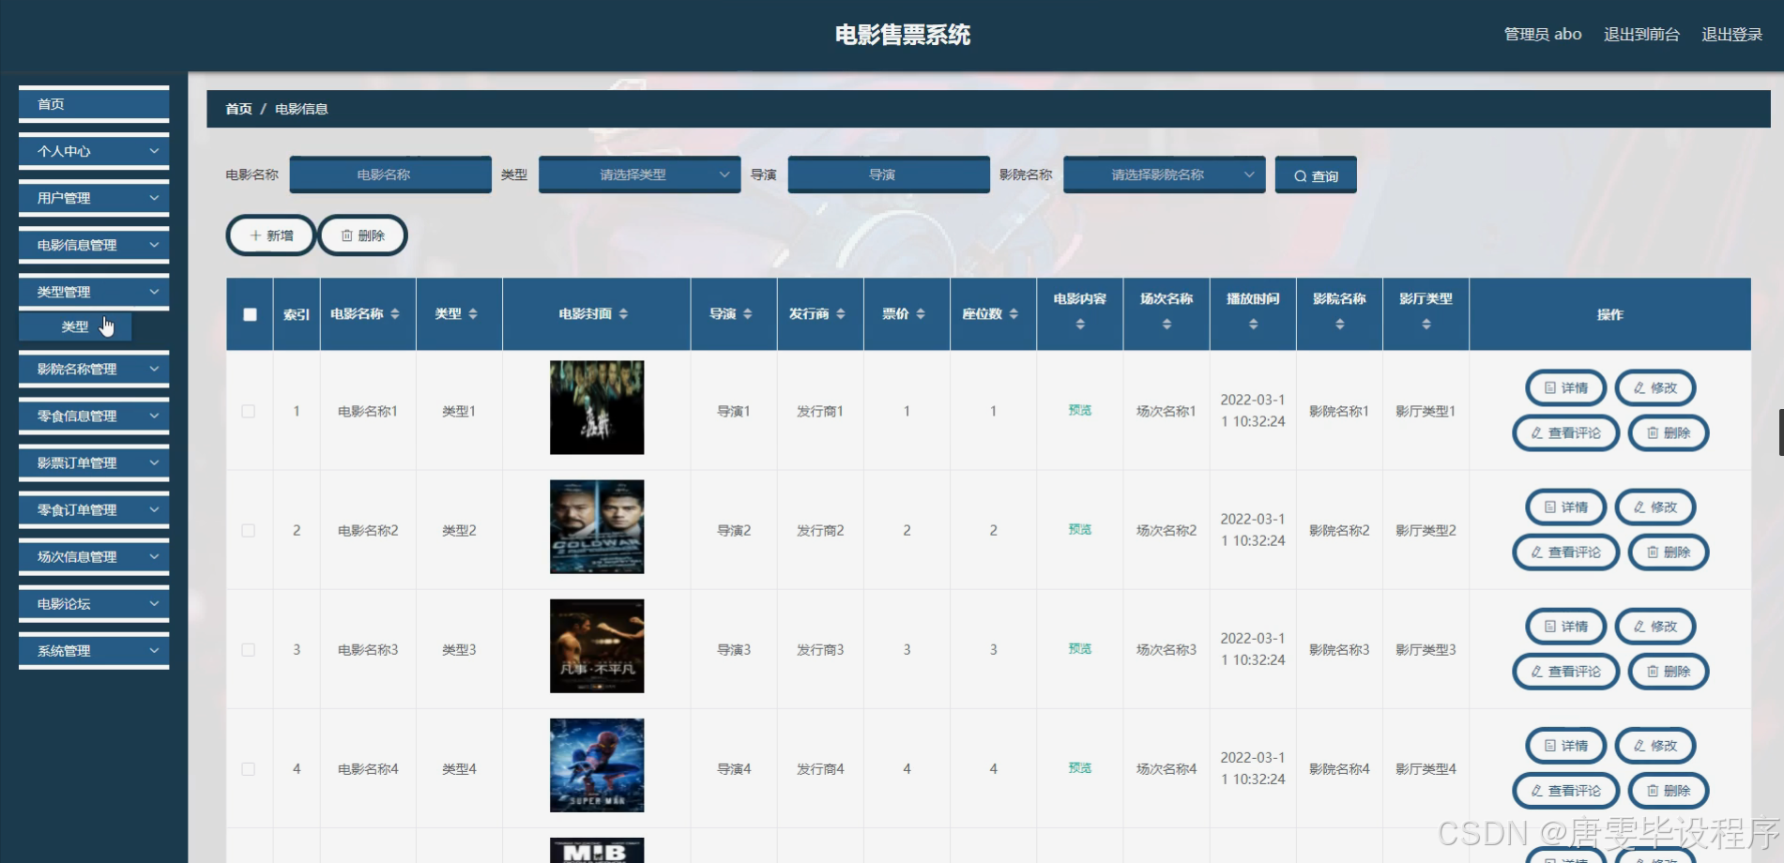Click 查看评论 for 电影名称4
This screenshot has height=863, width=1784.
1566,790
